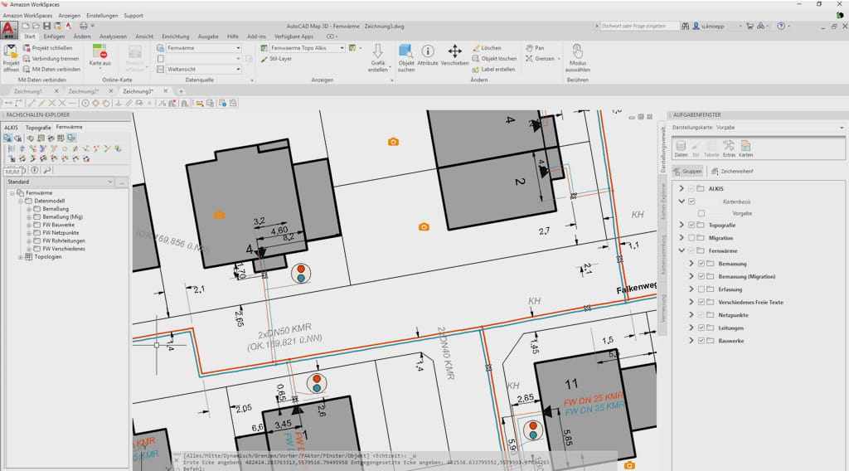Toggle the Erfassung layer checkbox
849x471 pixels.
click(701, 289)
